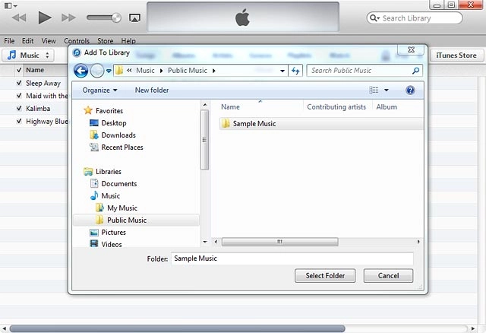Click the Change your view icon
This screenshot has width=486, height=333.
(374, 90)
